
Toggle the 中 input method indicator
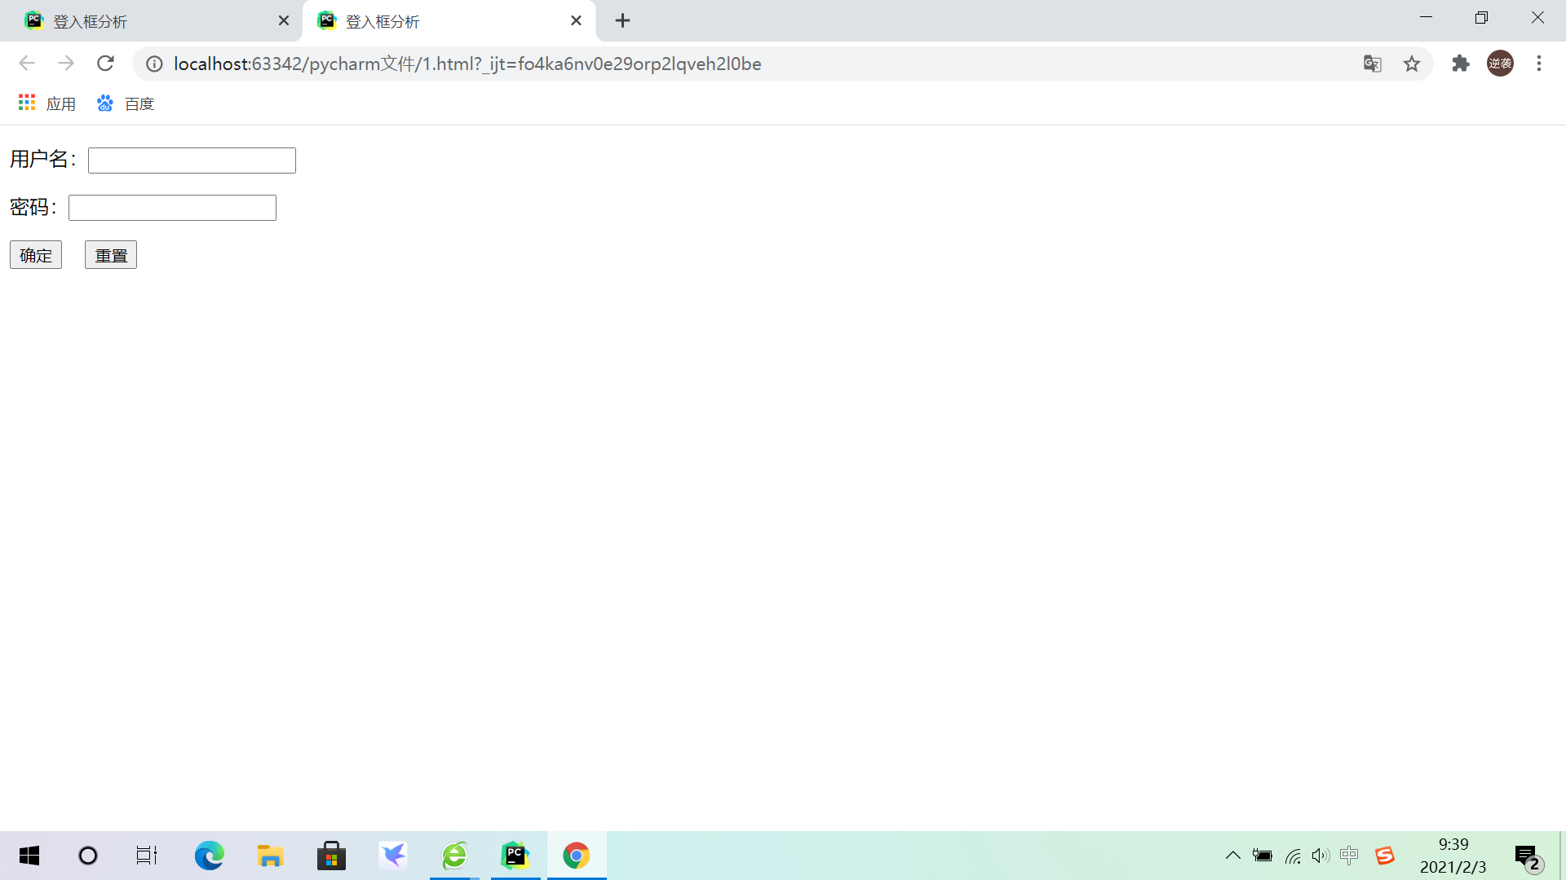pyautogui.click(x=1349, y=856)
